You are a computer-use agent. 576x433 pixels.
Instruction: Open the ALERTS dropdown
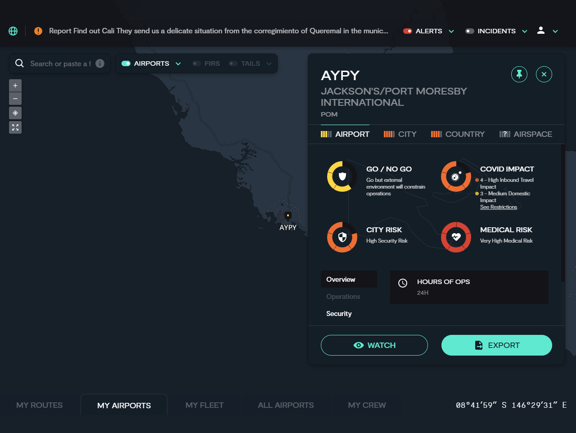coord(451,31)
